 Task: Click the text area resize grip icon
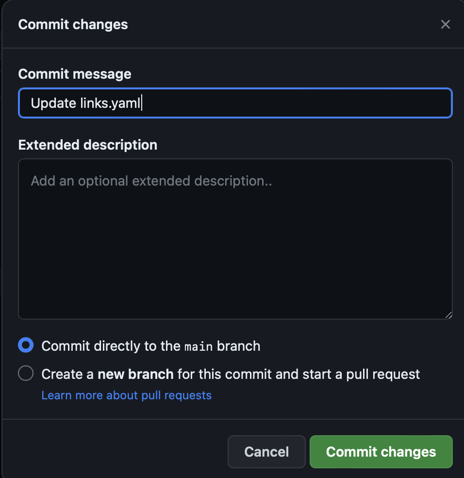(448, 315)
